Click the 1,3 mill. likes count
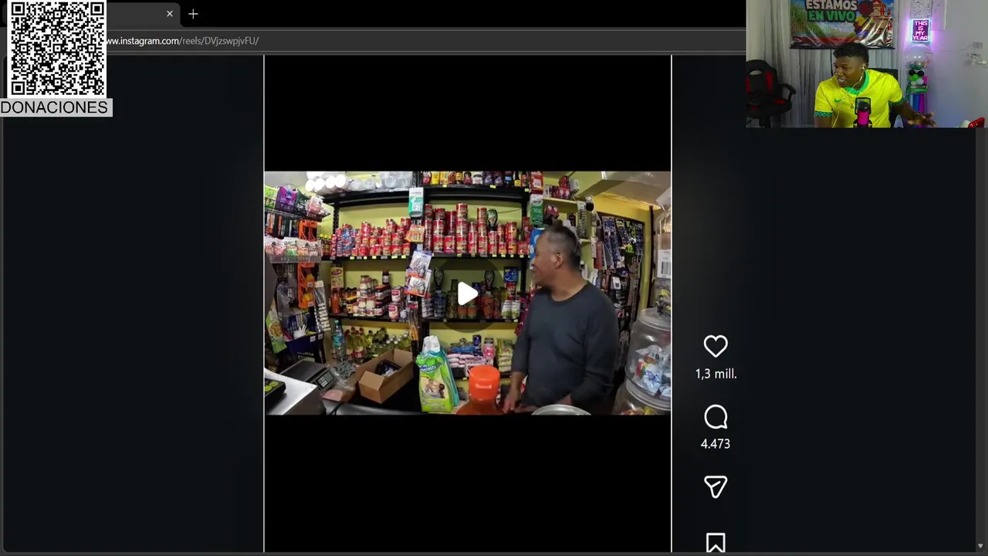Image resolution: width=988 pixels, height=556 pixels. [716, 374]
